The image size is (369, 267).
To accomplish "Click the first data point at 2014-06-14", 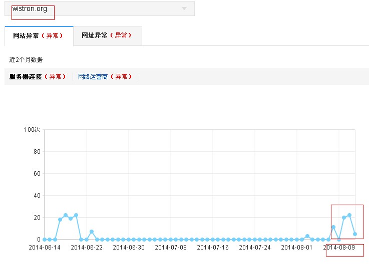I will click(45, 240).
